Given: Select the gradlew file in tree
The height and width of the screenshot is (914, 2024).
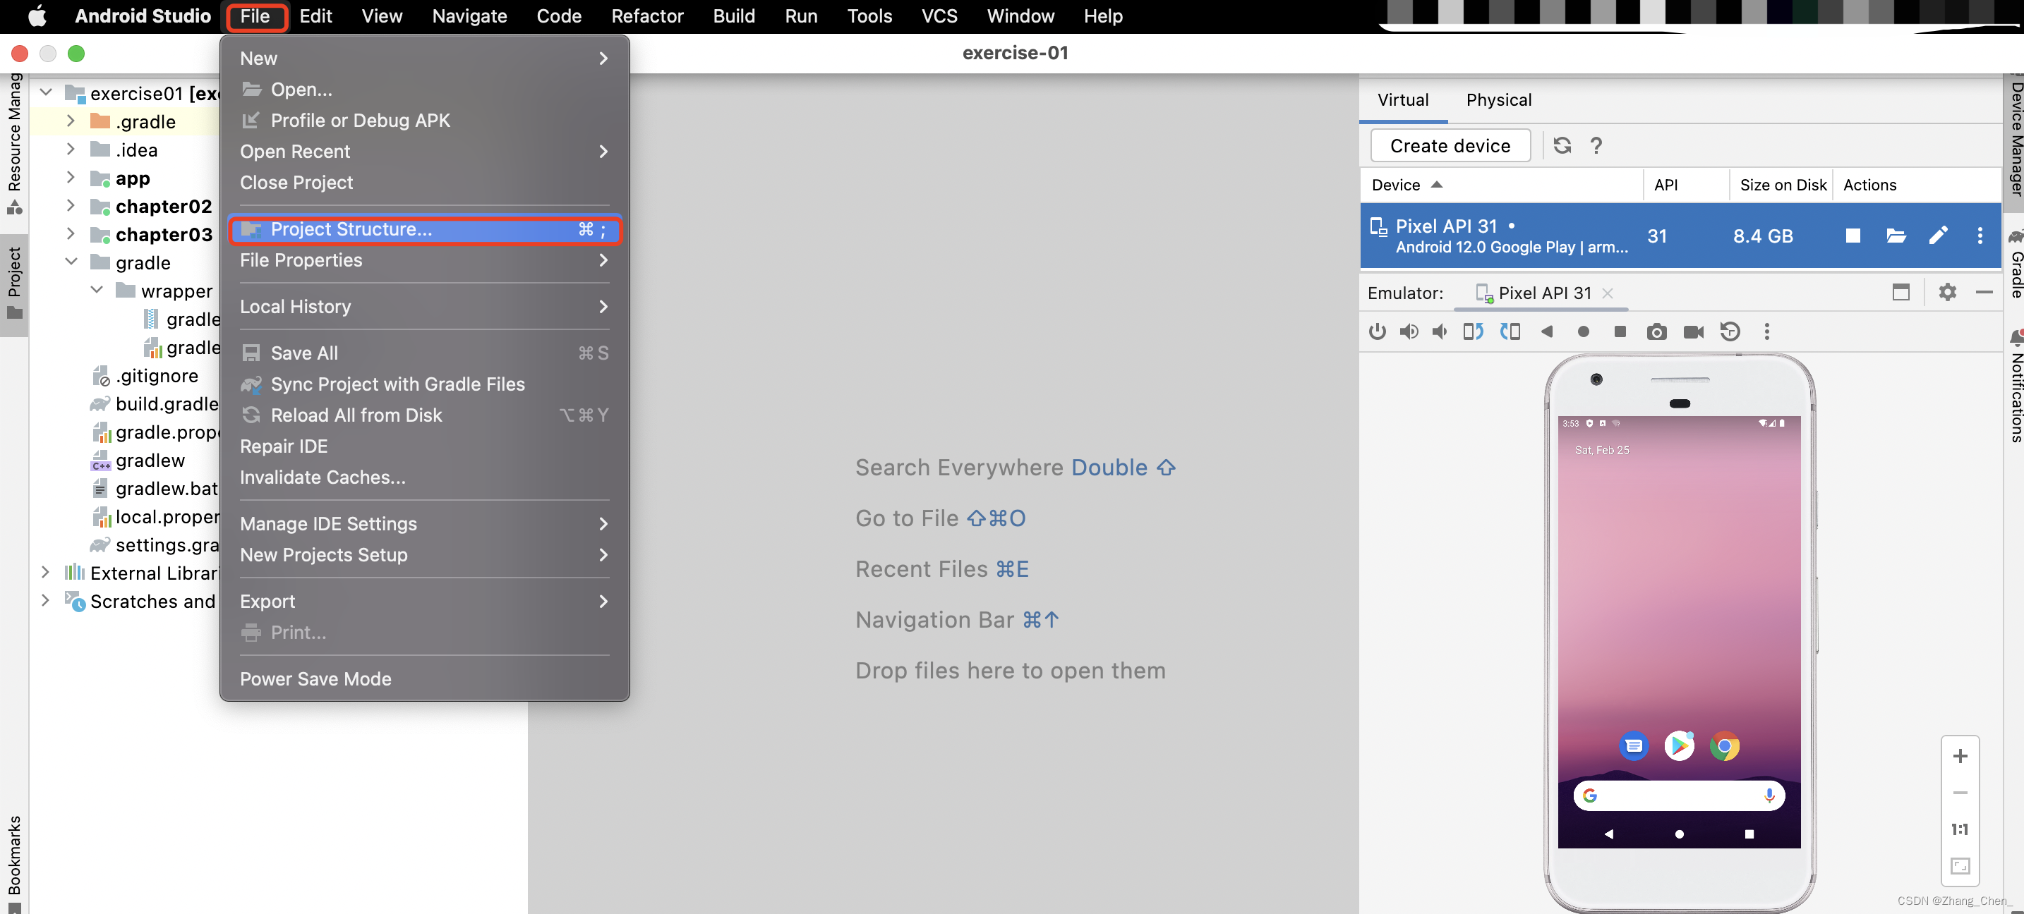Looking at the screenshot, I should tap(150, 460).
